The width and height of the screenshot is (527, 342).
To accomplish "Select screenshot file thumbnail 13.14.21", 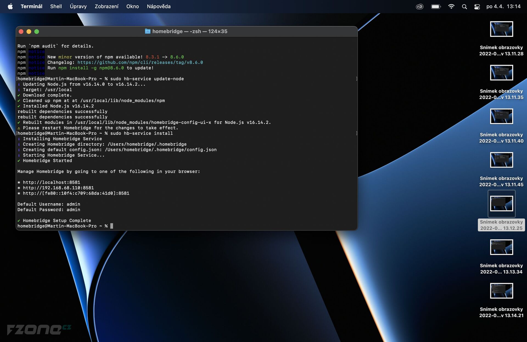I will coord(501,291).
